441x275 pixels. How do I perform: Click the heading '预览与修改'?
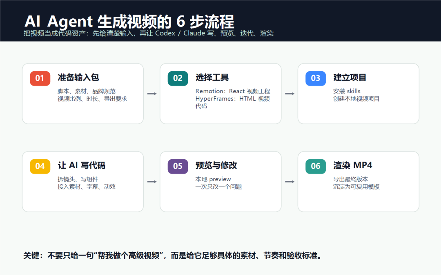pyautogui.click(x=216, y=165)
